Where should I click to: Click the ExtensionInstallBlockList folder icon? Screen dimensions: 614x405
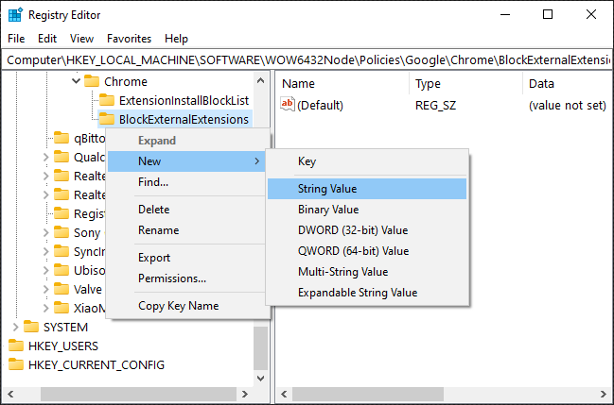pyautogui.click(x=107, y=100)
